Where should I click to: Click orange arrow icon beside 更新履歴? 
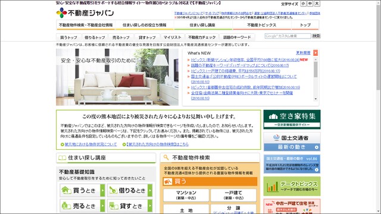316,53
